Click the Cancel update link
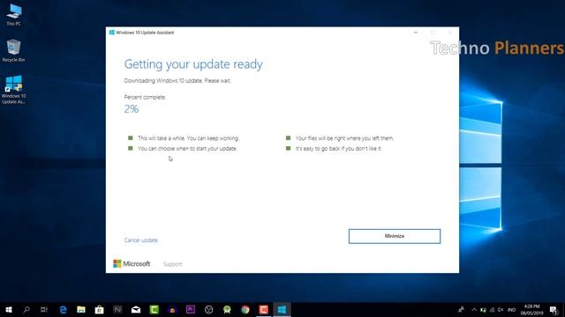565x317 pixels. tap(141, 240)
